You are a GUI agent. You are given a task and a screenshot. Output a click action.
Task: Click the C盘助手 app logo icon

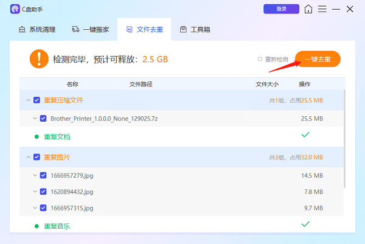pos(15,9)
